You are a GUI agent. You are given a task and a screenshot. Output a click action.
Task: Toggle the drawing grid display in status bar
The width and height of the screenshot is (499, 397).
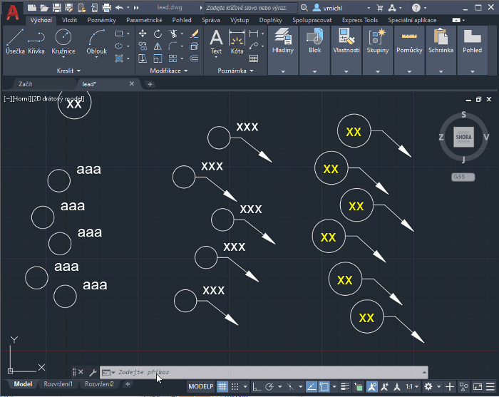(x=222, y=386)
